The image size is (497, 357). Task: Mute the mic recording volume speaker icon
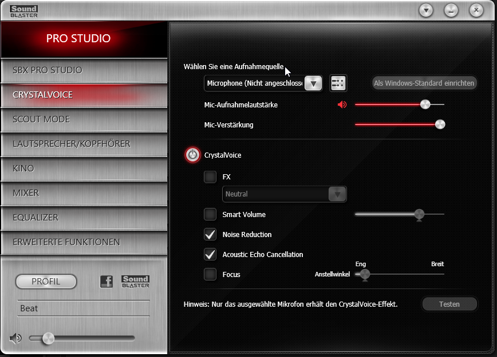(342, 105)
